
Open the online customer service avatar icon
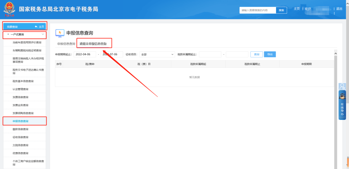(x=342, y=96)
